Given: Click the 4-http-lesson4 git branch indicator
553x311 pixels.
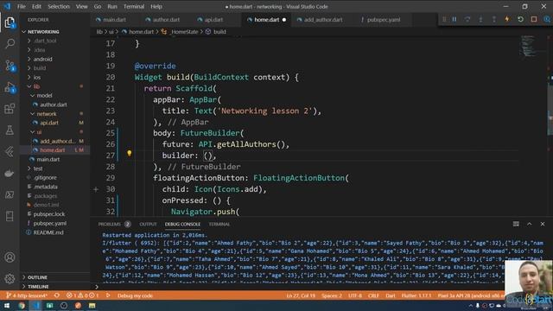Looking at the screenshot, I should click(x=27, y=295).
